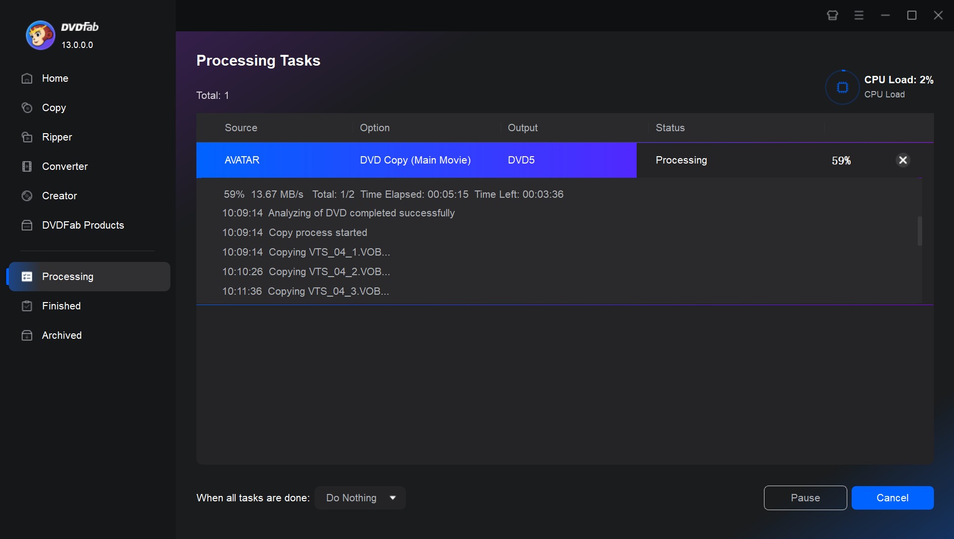Click the Pause button

point(805,498)
